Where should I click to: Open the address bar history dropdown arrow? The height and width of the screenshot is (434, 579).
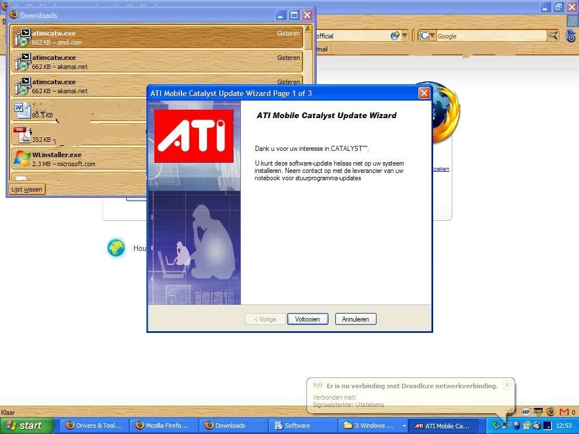(405, 36)
